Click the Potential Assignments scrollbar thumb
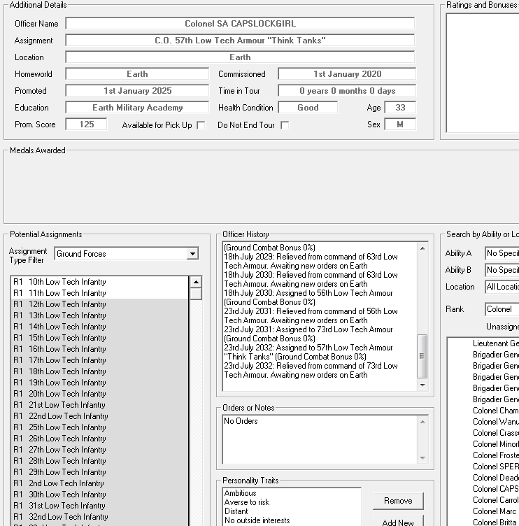 point(196,294)
